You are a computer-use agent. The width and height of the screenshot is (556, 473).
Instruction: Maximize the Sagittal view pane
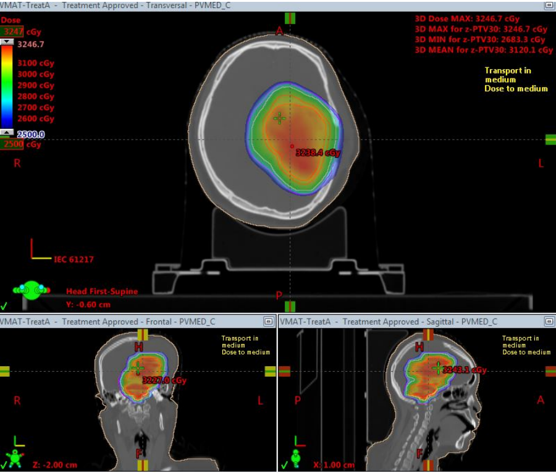coord(549,321)
